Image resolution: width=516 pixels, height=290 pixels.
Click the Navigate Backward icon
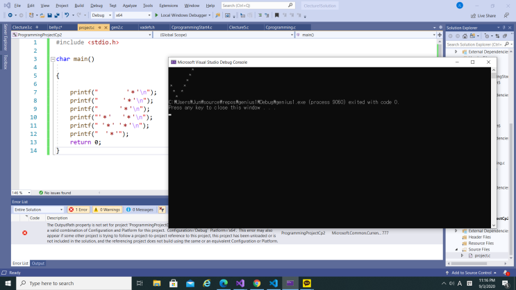[x=10, y=15]
